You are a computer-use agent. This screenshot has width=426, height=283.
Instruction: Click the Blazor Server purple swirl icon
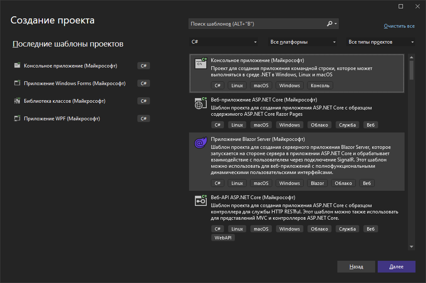(201, 143)
